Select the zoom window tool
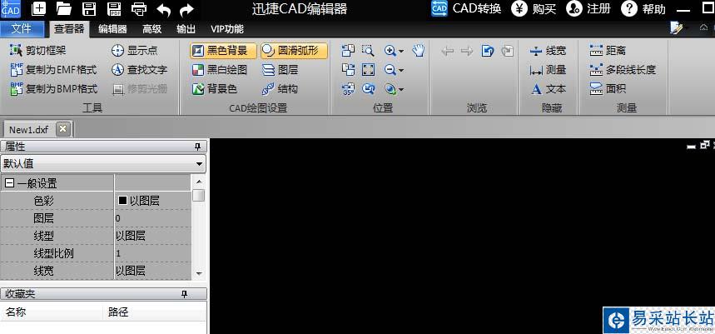The image size is (715, 334). tap(368, 50)
